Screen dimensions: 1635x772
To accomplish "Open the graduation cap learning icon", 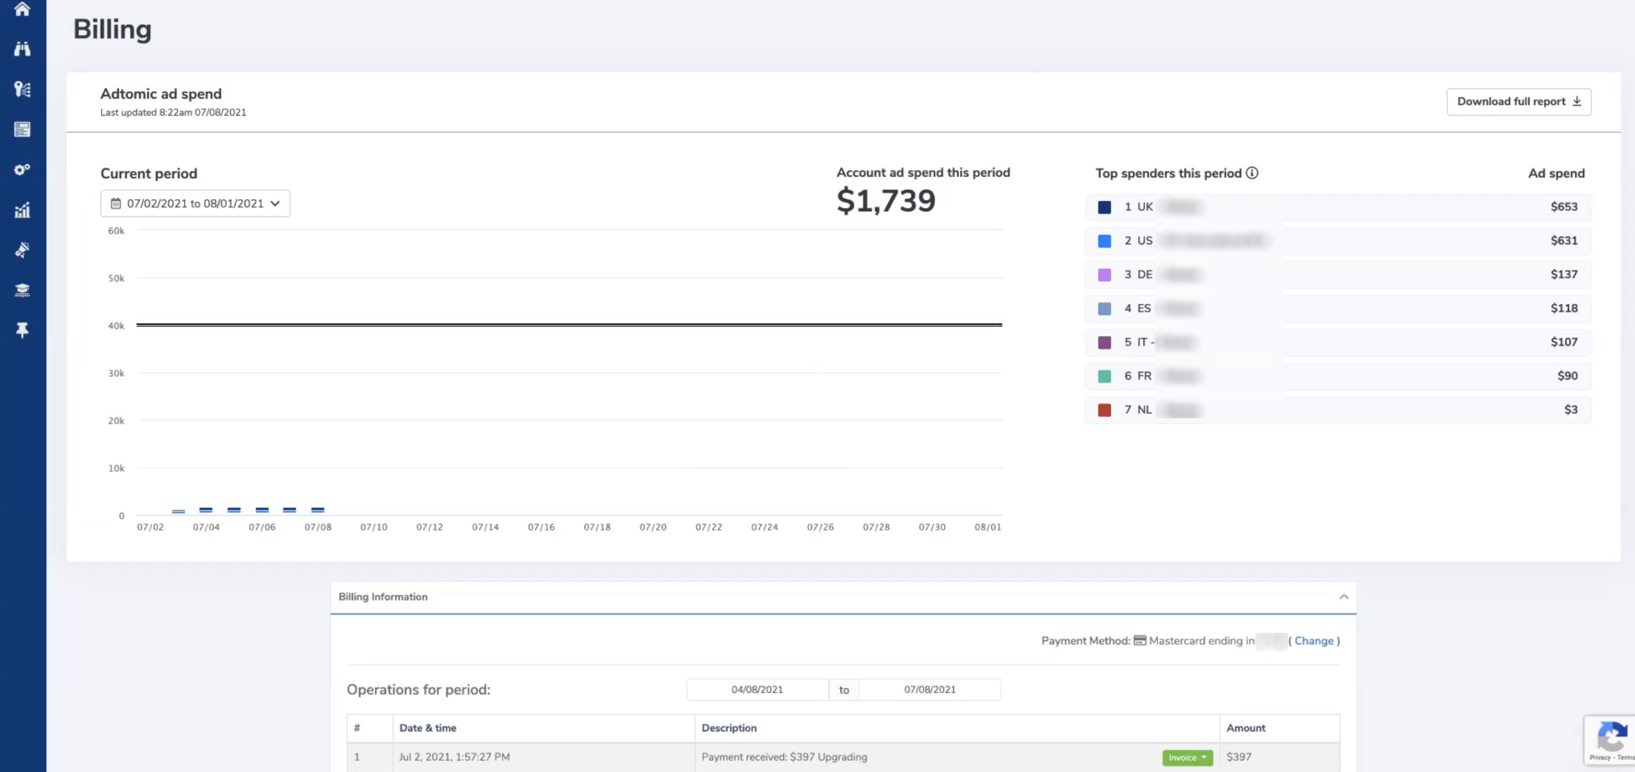I will pos(22,290).
